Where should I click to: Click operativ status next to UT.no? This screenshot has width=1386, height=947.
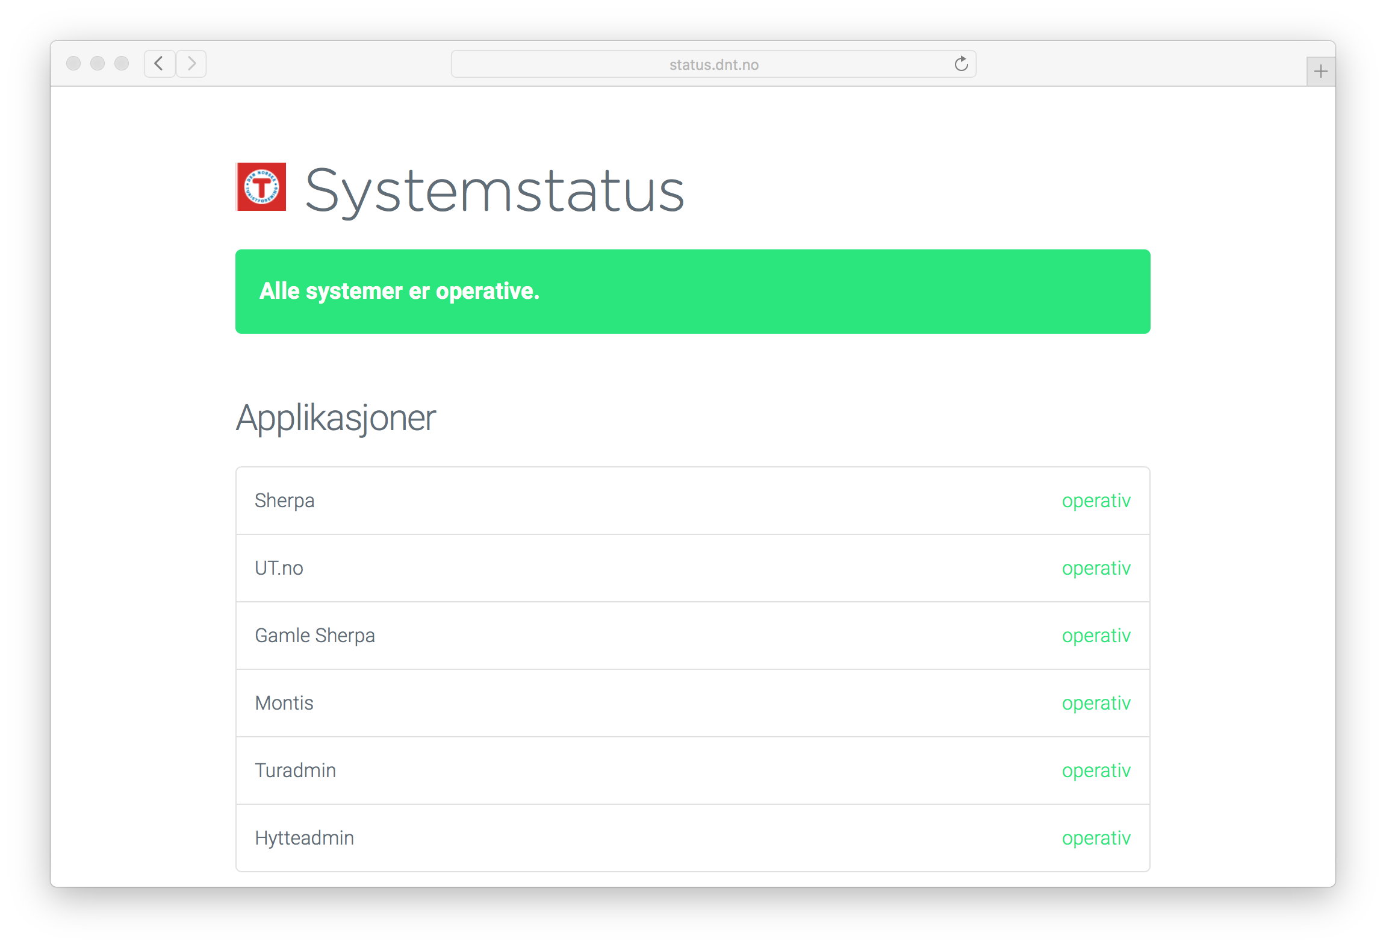(1096, 568)
